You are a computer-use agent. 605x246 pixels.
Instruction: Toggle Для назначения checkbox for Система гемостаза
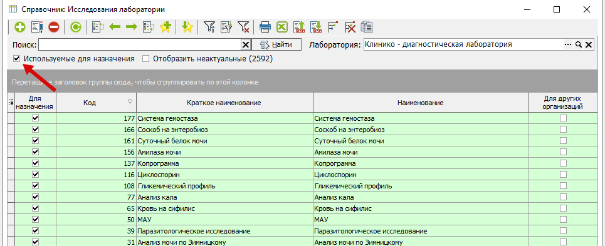point(36,118)
